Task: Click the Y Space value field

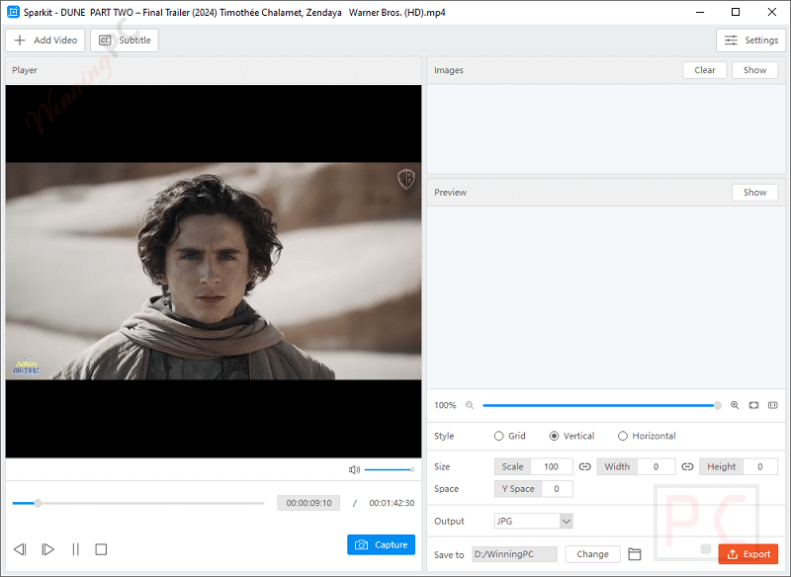Action: [557, 489]
